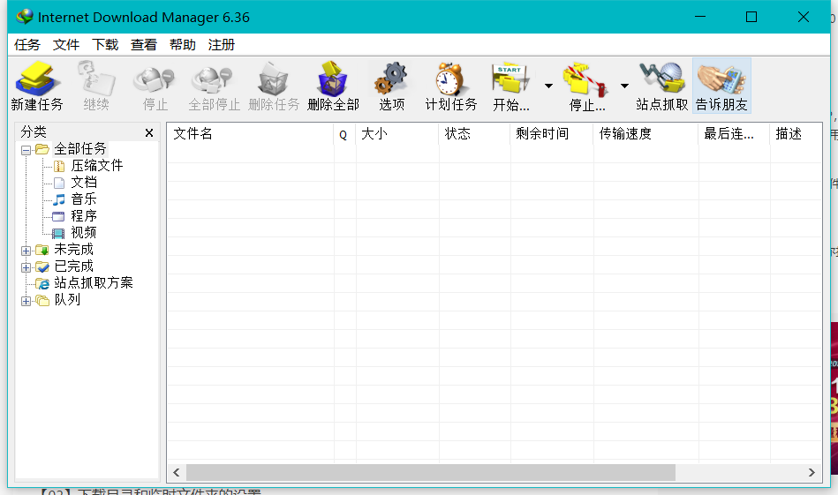This screenshot has height=495, width=838.
Task: Open the 查看 menu
Action: click(144, 45)
